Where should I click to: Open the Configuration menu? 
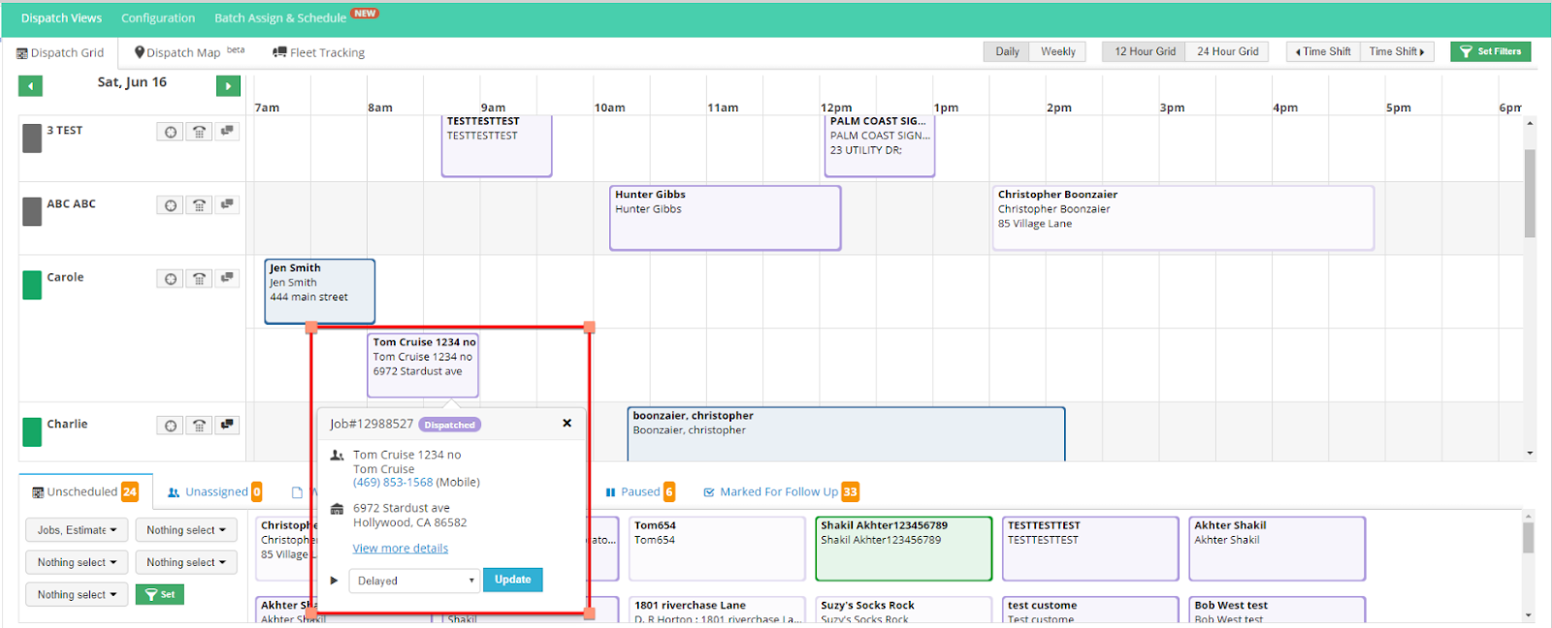click(158, 17)
